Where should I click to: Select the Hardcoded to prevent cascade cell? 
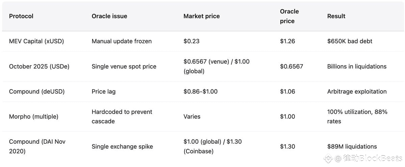122,116
